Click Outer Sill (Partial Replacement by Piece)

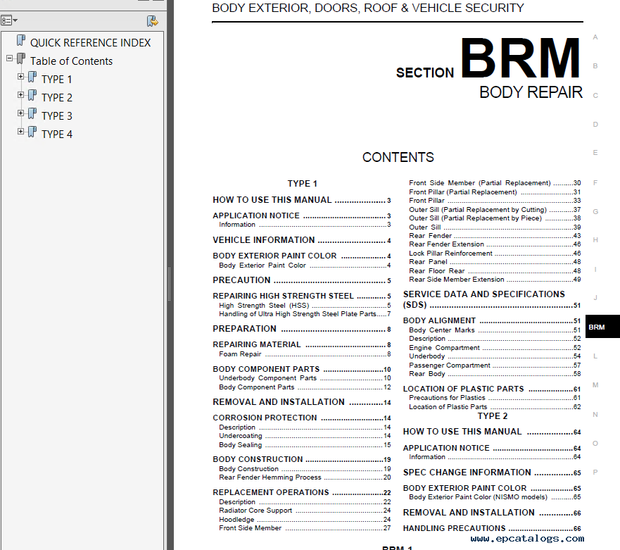coord(495,218)
